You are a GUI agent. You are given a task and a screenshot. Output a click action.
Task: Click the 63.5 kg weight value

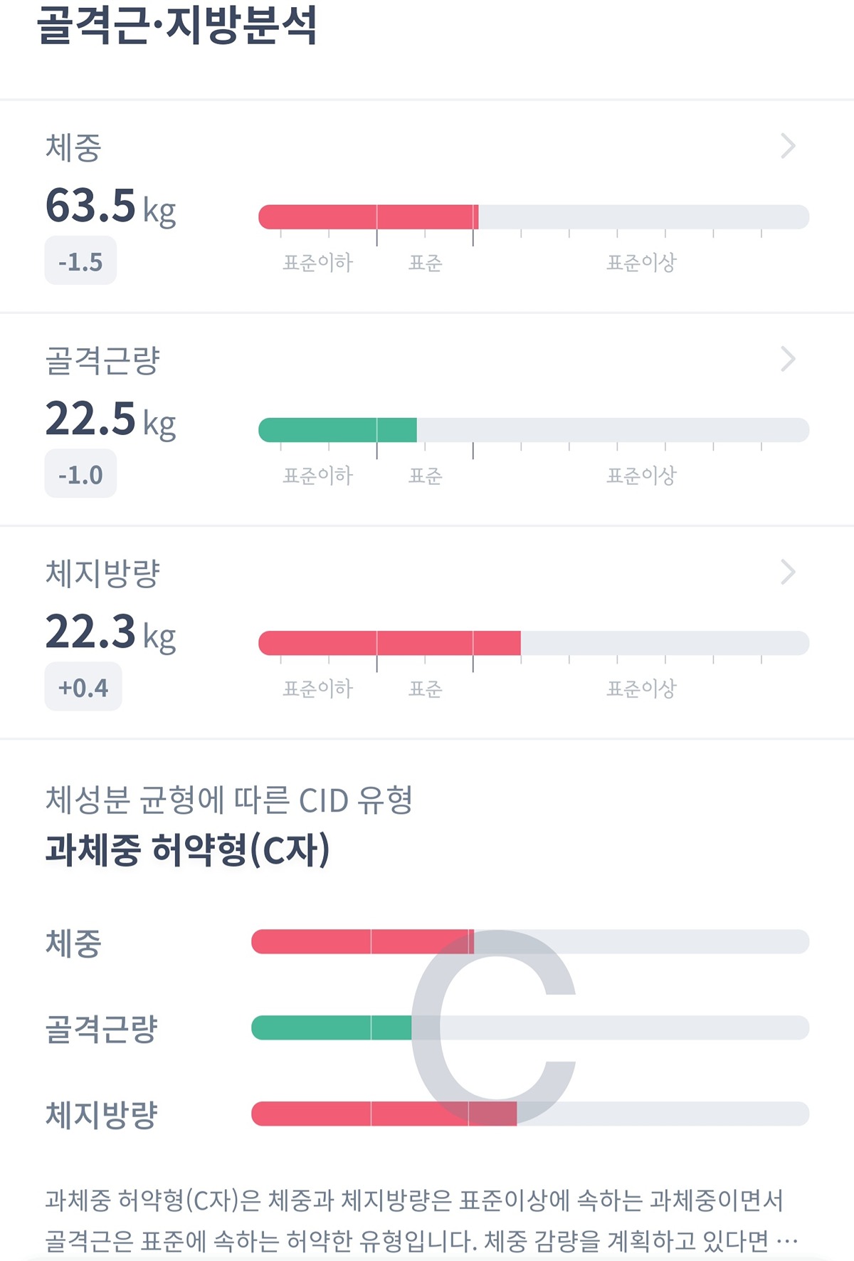(x=110, y=206)
